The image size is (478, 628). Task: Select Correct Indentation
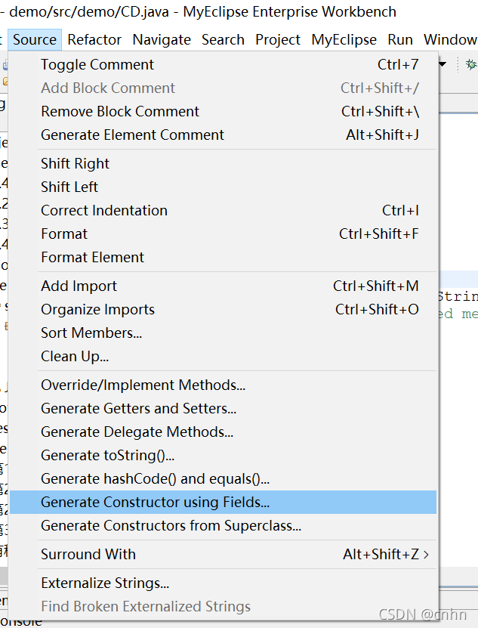(103, 210)
